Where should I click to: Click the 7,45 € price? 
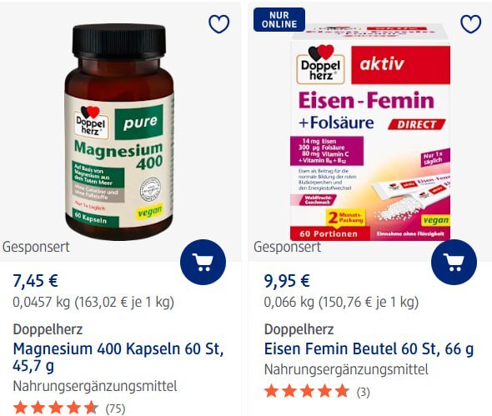[x=36, y=280]
